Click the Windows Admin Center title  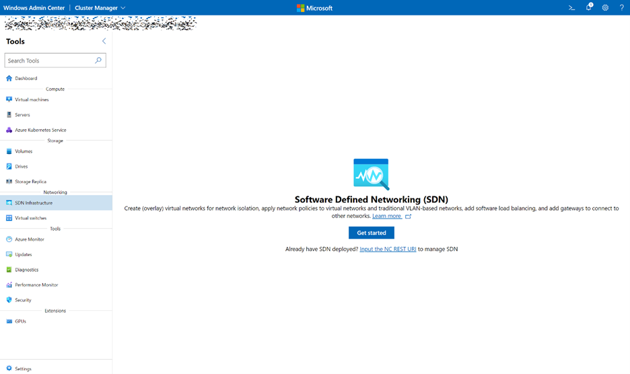[x=34, y=7]
